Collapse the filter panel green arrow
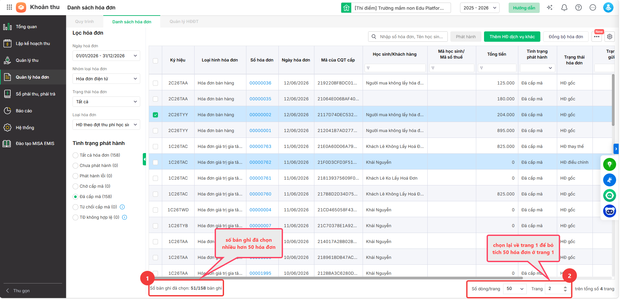The height and width of the screenshot is (299, 620). [144, 159]
